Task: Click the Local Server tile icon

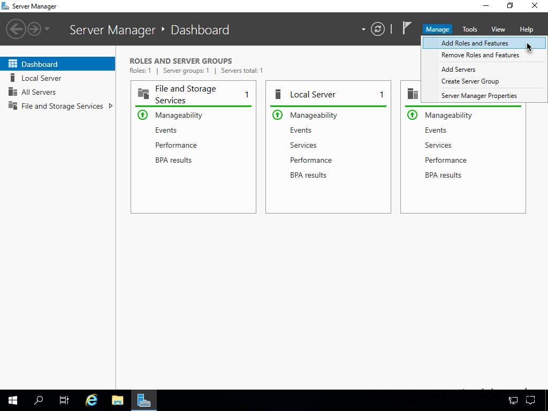Action: (x=278, y=94)
